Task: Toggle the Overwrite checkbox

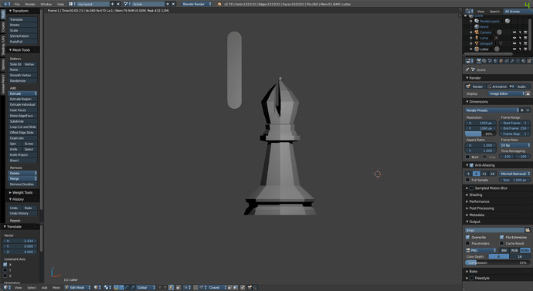Action: pyautogui.click(x=468, y=237)
